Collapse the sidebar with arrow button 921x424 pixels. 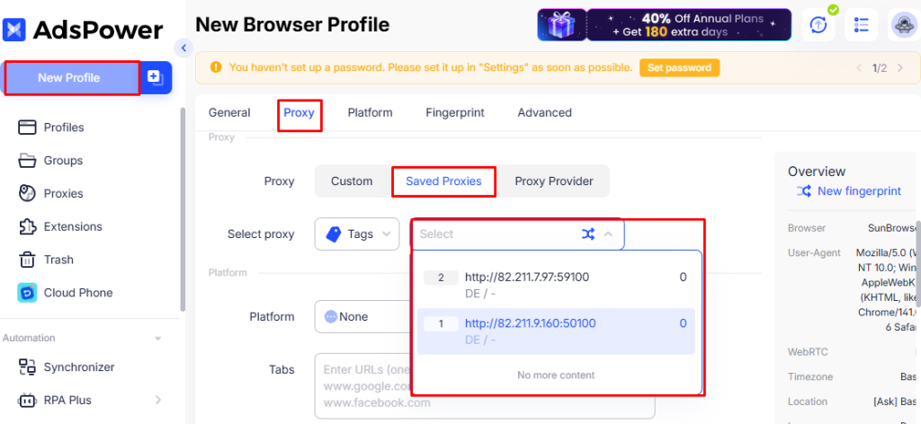(183, 49)
